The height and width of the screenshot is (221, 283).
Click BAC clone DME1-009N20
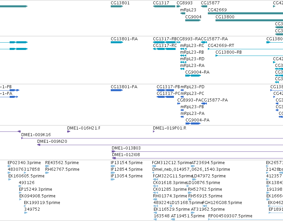[x=160, y=145]
